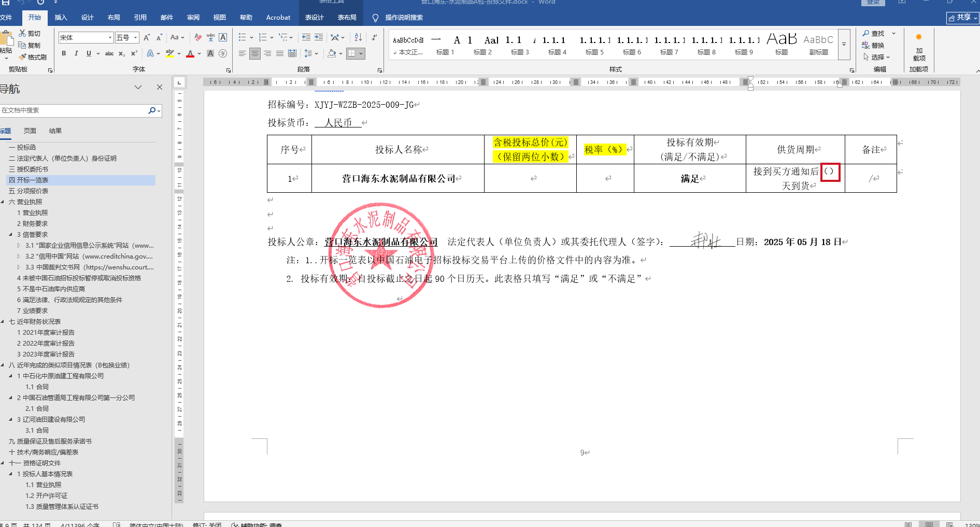Screen dimensions: 980x527
Task: Clear all formatting with the eraser icon
Action: [198, 37]
